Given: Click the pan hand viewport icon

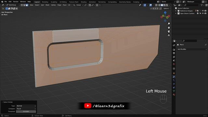Looking at the screenshot, I should tap(169, 28).
